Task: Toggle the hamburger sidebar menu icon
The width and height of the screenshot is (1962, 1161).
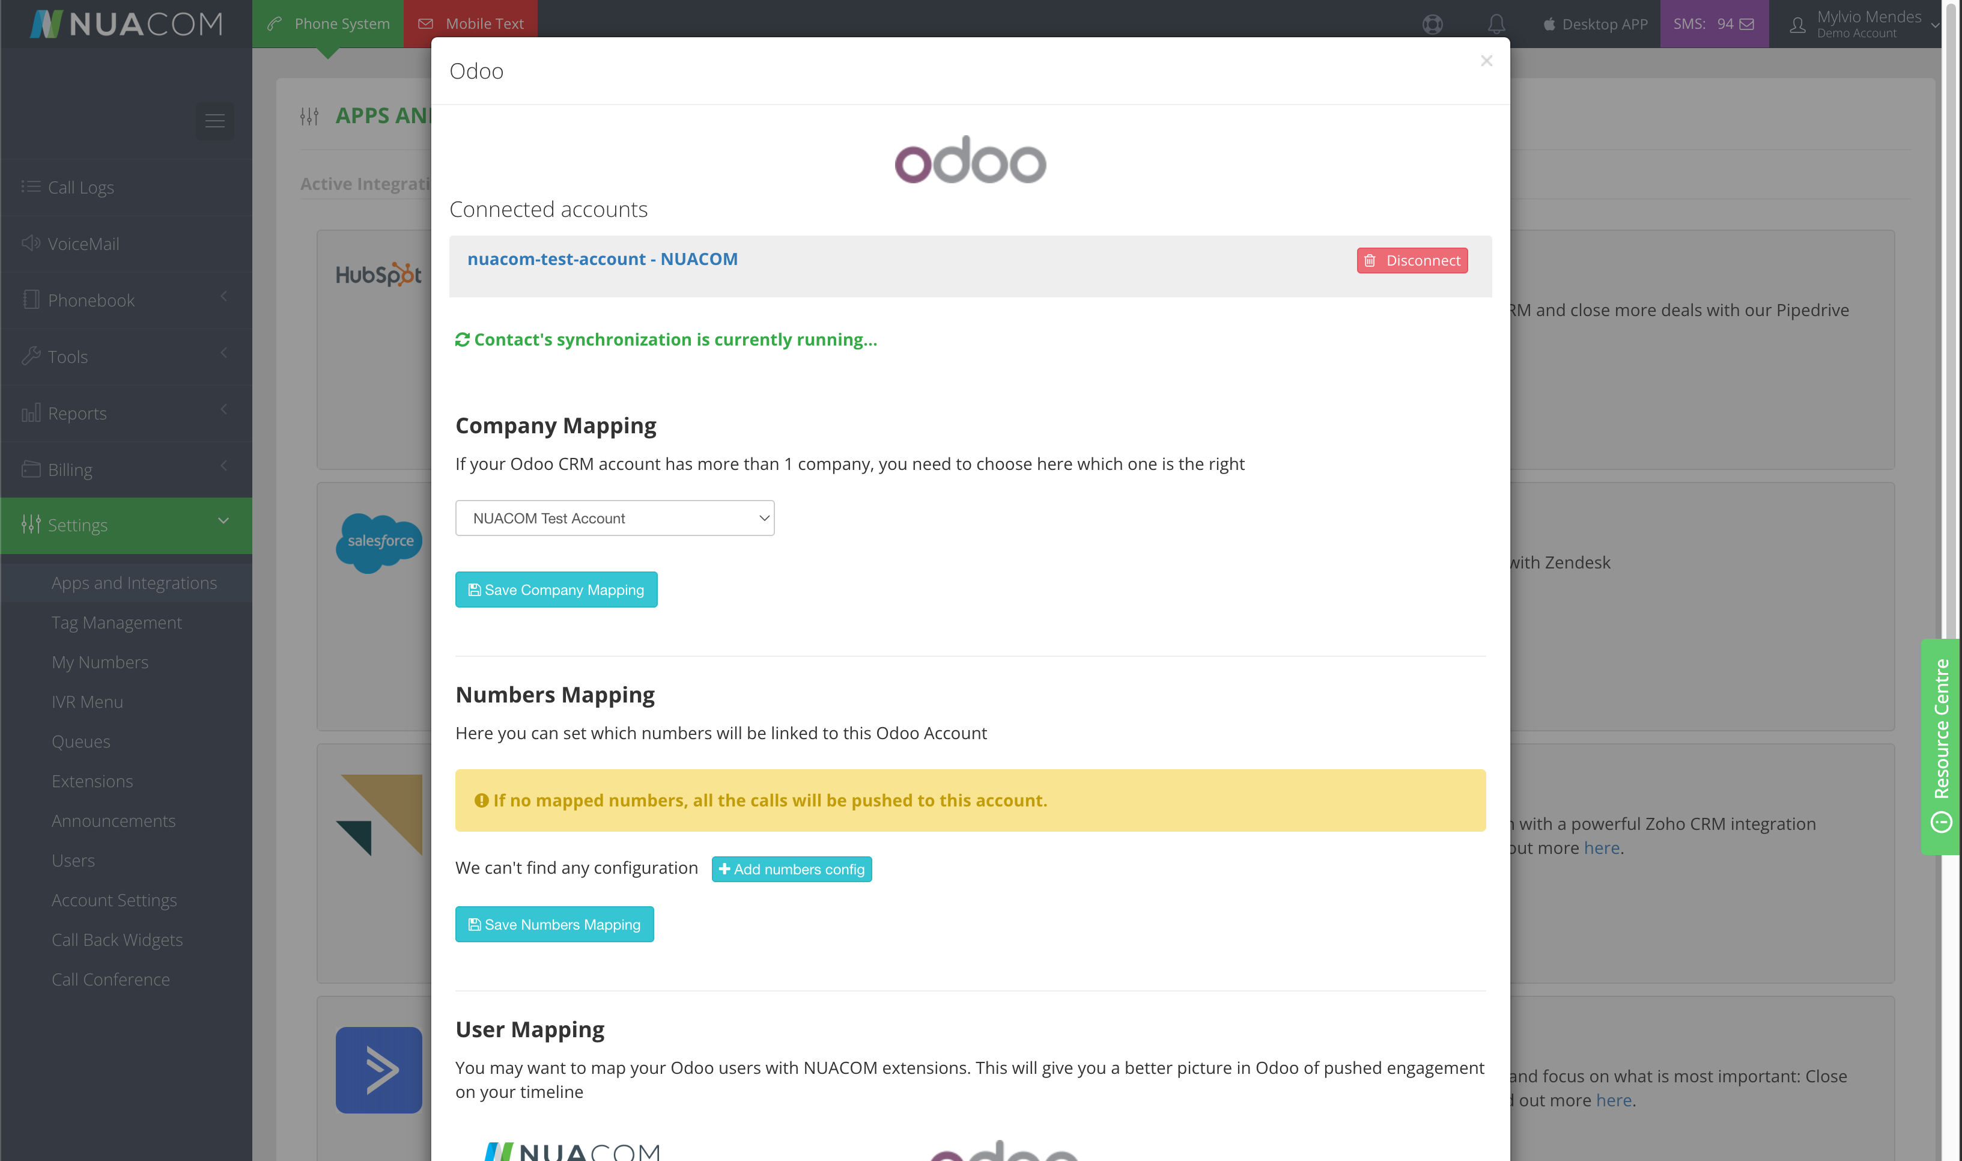Action: (214, 120)
